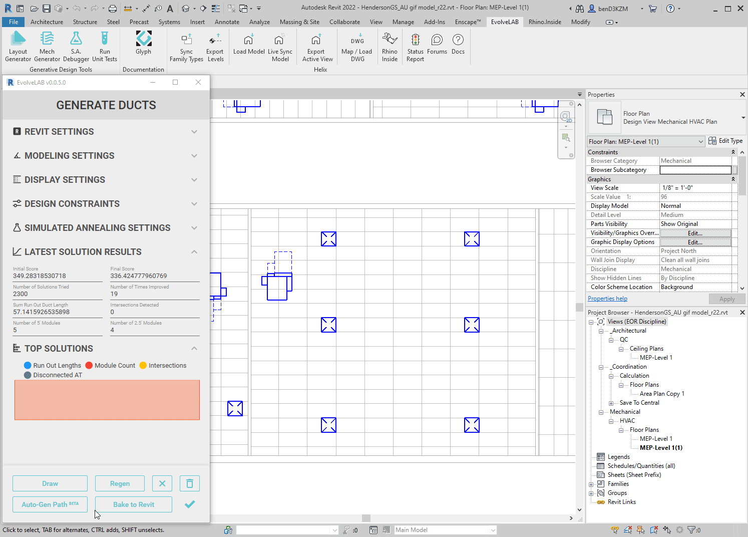Click the Regen button
Image resolution: width=748 pixels, height=537 pixels.
[120, 483]
